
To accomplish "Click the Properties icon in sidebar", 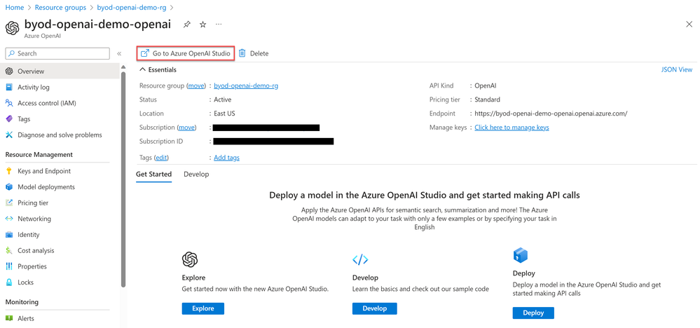I will 9,266.
